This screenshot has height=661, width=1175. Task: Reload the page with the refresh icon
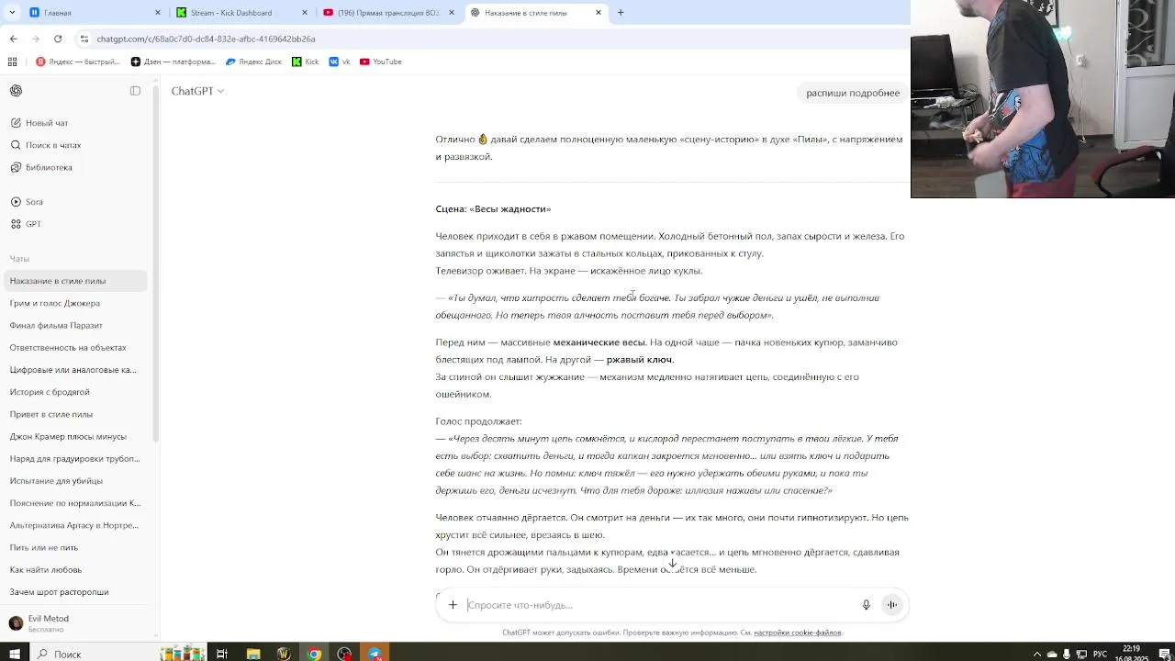[58, 39]
